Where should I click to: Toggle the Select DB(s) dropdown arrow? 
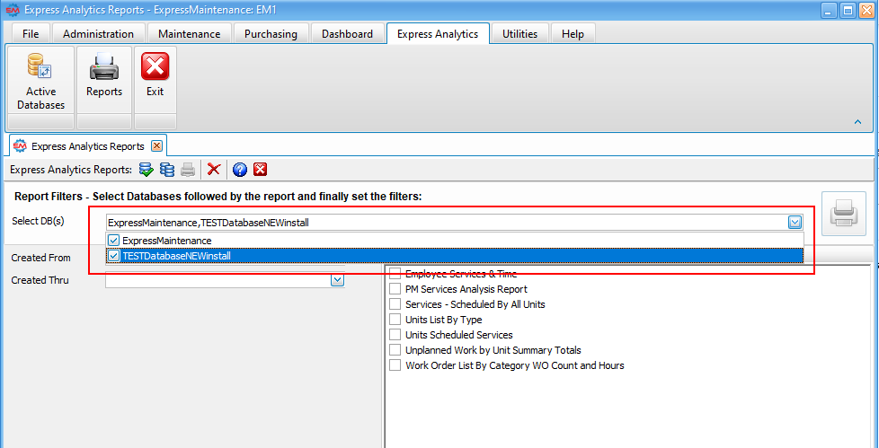(x=795, y=223)
